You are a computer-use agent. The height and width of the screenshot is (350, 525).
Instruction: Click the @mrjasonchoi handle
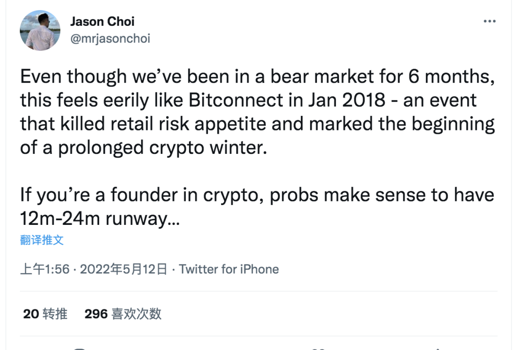coord(110,38)
